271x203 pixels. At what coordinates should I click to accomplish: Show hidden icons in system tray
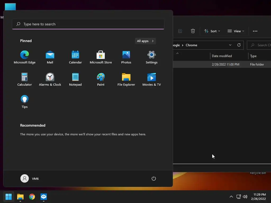(231, 197)
